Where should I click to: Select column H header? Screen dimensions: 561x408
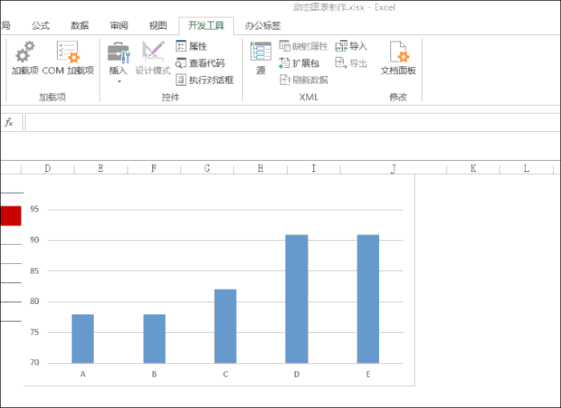(x=260, y=168)
